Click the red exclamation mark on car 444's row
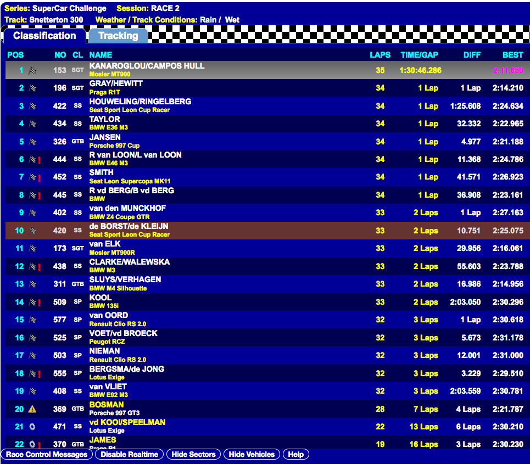 [x=39, y=159]
